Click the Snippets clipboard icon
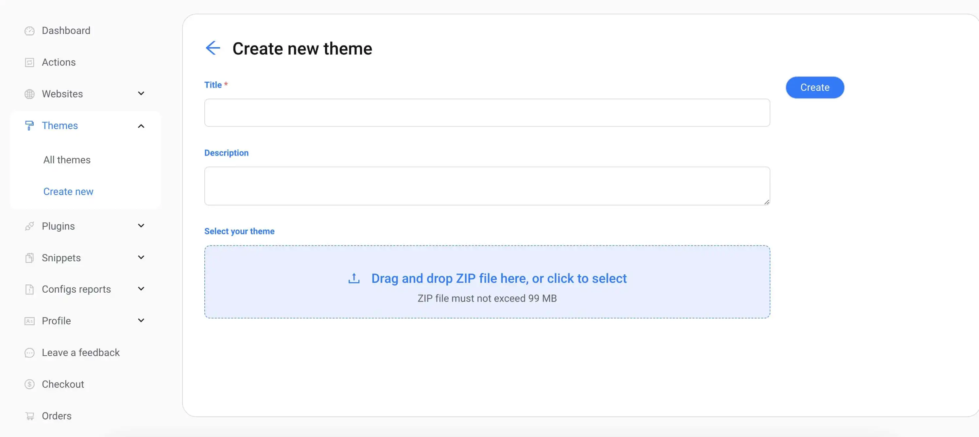The width and height of the screenshot is (979, 437). [x=30, y=257]
